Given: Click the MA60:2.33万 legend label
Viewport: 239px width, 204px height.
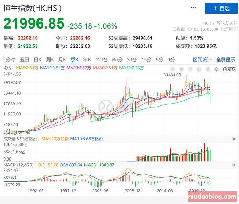Looking at the screenshot, I should tap(131, 68).
